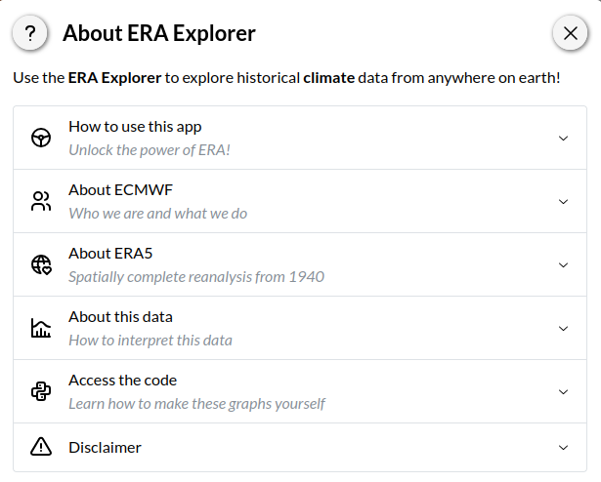Click the Python logo icon

41,391
